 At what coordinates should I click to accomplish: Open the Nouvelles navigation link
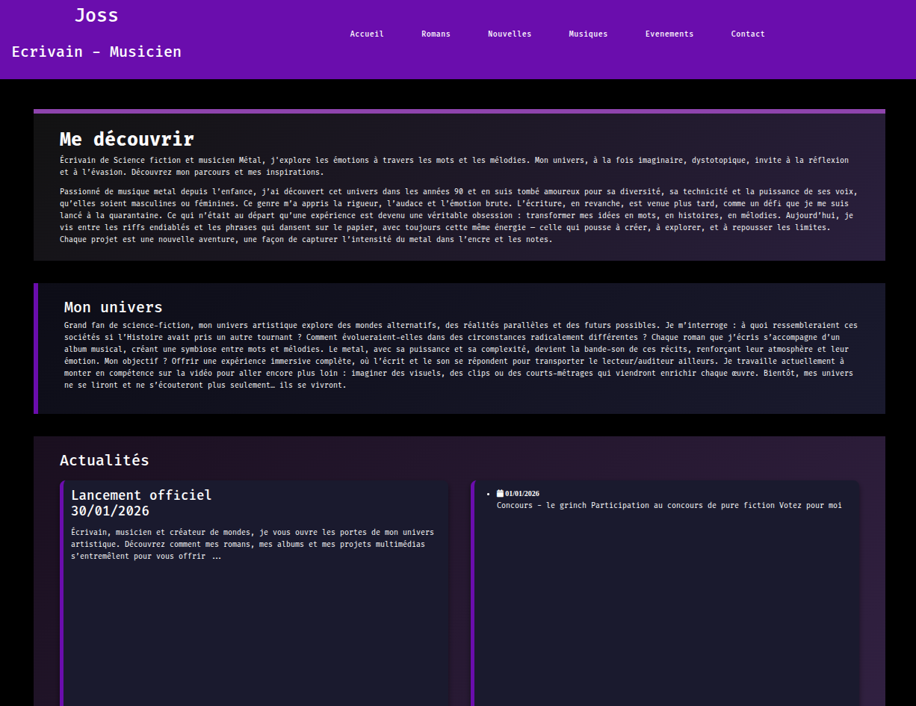coord(510,34)
